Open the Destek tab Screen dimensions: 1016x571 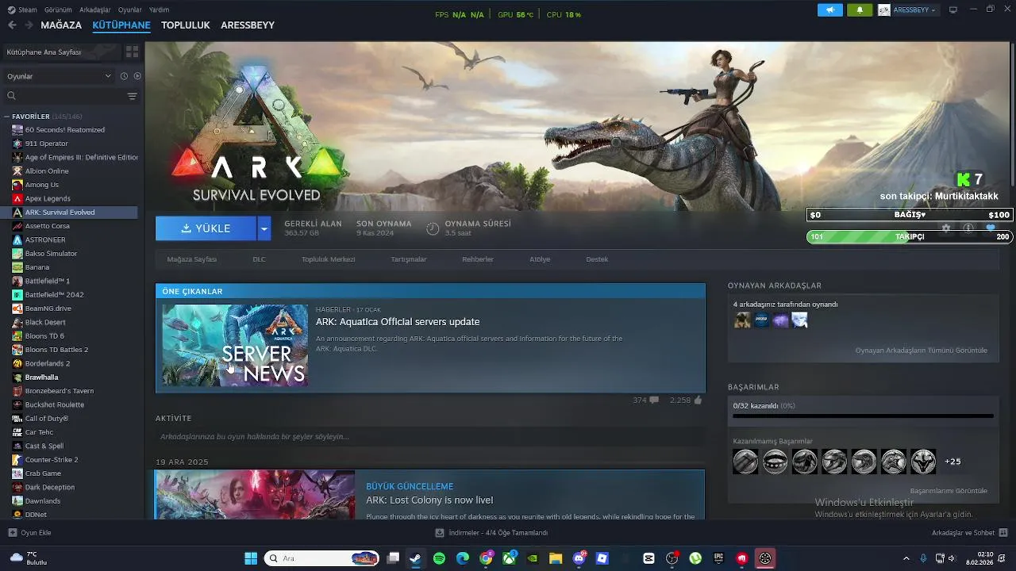pos(597,259)
